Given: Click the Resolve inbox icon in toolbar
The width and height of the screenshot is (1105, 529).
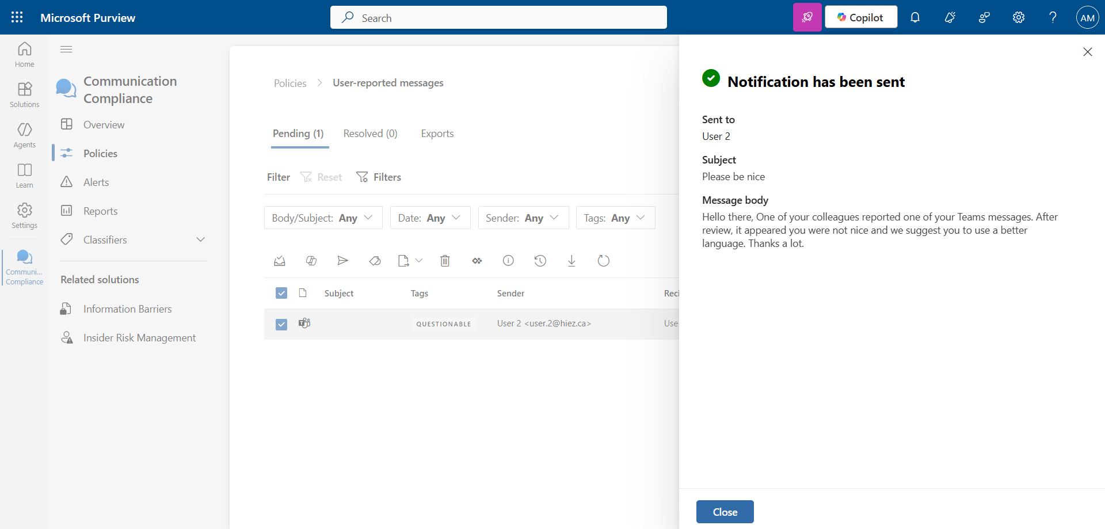Looking at the screenshot, I should coord(280,261).
